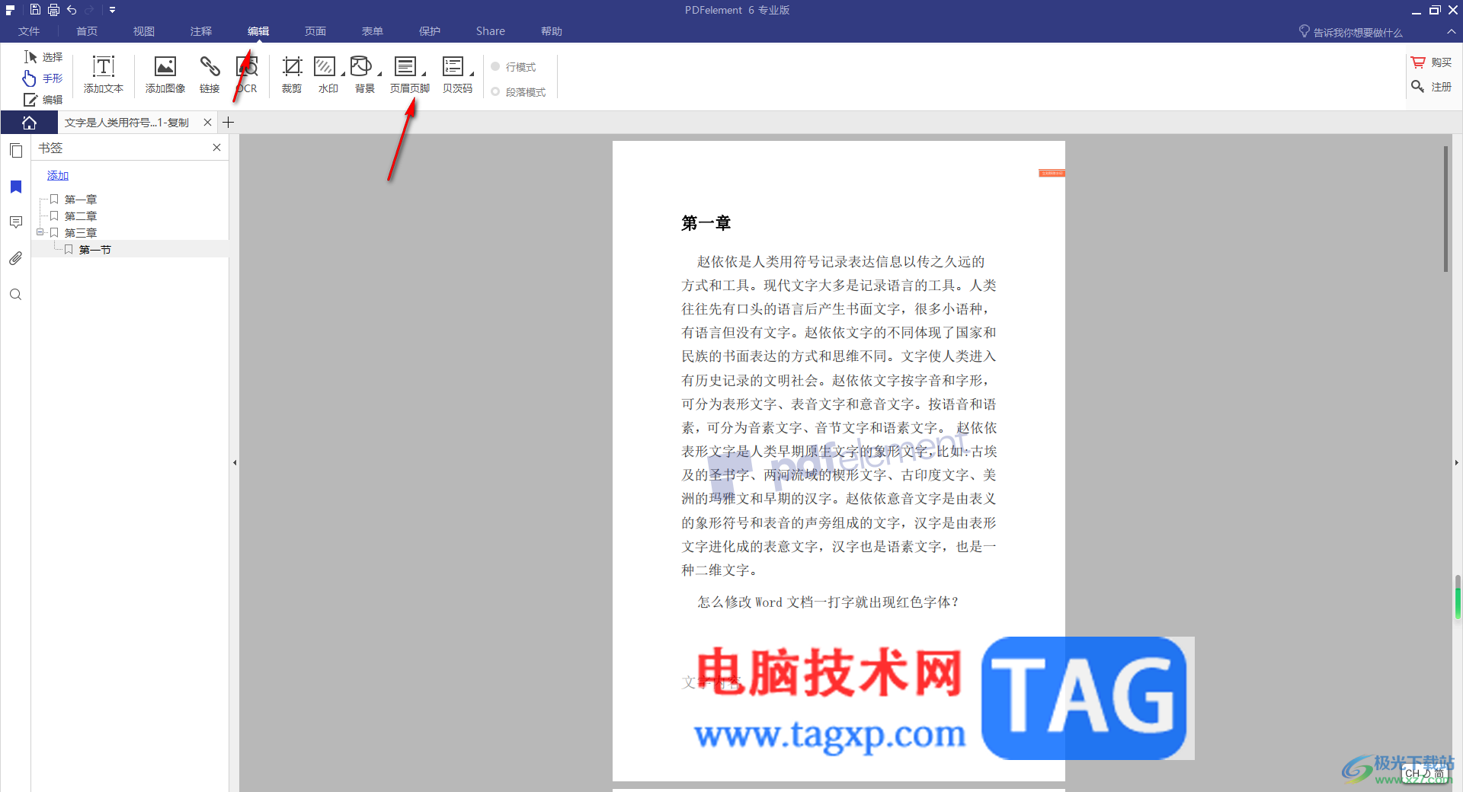Screen dimensions: 1463x792
Task: Click the 添加图像 (Add Image) tool
Action: click(x=165, y=75)
